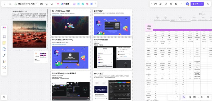Click the user avatar numbered 1

tap(187, 4)
